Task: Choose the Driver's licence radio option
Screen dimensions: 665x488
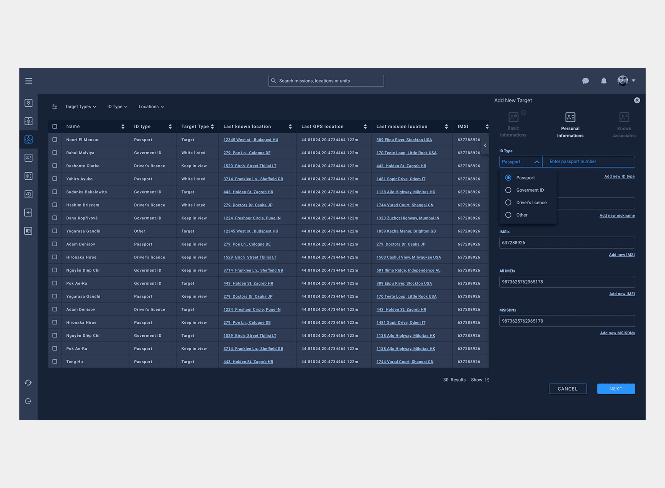Action: 508,202
